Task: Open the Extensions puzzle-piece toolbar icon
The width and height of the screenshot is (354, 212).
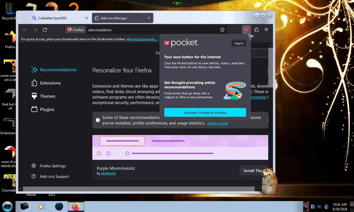Action: coord(256,30)
